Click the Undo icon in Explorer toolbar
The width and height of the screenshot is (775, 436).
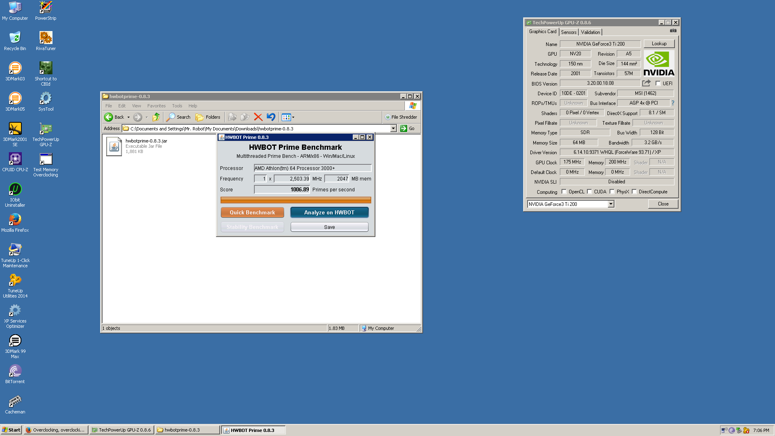tap(271, 117)
